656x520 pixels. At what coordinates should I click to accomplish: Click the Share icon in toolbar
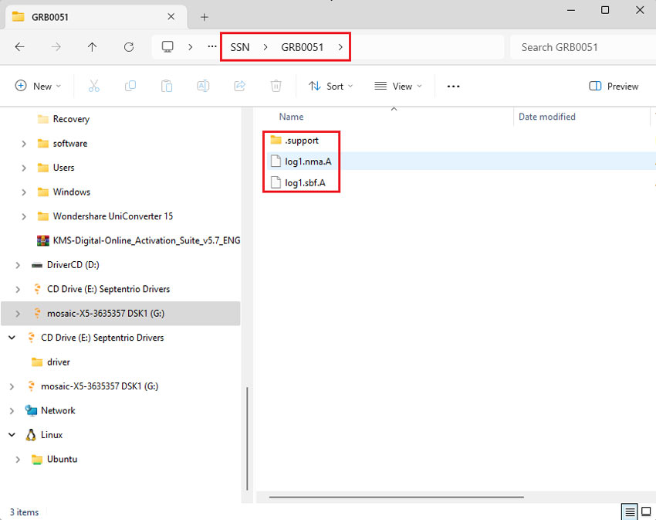[x=239, y=87]
